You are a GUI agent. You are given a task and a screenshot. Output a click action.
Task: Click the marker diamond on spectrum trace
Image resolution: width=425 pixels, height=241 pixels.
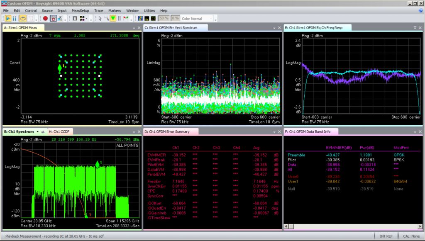98,165
